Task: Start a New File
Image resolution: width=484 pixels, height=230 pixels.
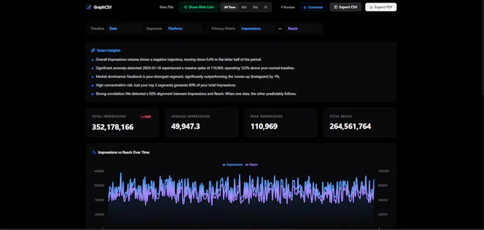Action: 166,7
